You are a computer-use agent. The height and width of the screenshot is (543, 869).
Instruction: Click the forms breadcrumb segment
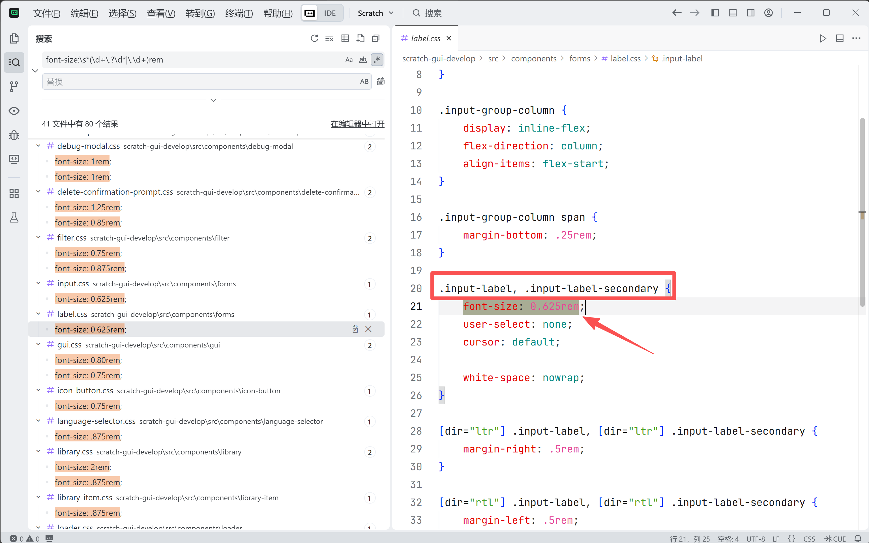(x=579, y=59)
